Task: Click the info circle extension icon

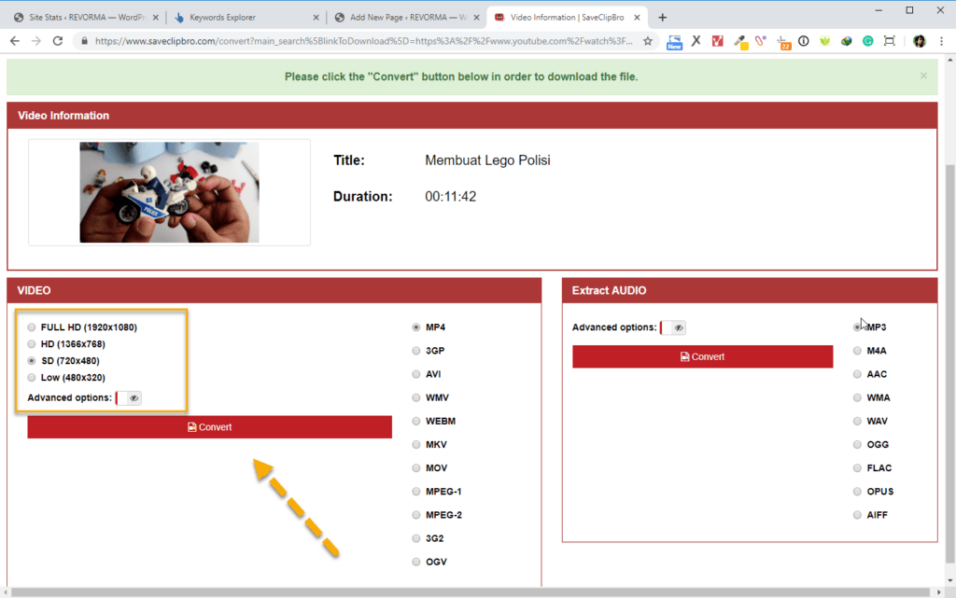Action: pyautogui.click(x=804, y=41)
